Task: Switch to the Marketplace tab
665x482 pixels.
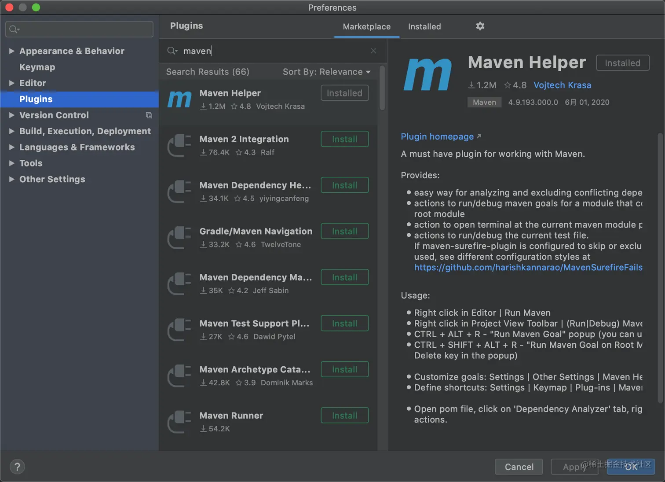Action: click(x=367, y=26)
